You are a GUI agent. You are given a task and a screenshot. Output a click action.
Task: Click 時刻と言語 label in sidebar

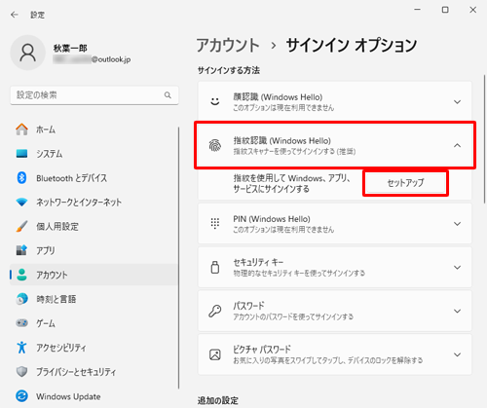point(56,299)
